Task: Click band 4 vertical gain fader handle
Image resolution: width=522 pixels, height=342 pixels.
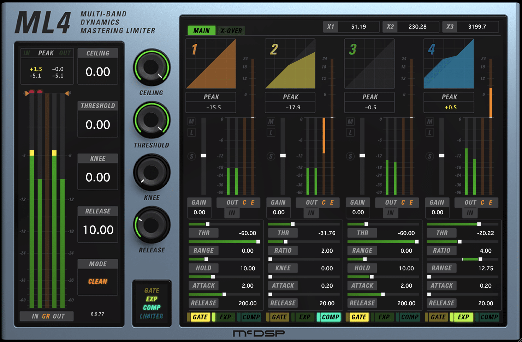Action: [441, 156]
